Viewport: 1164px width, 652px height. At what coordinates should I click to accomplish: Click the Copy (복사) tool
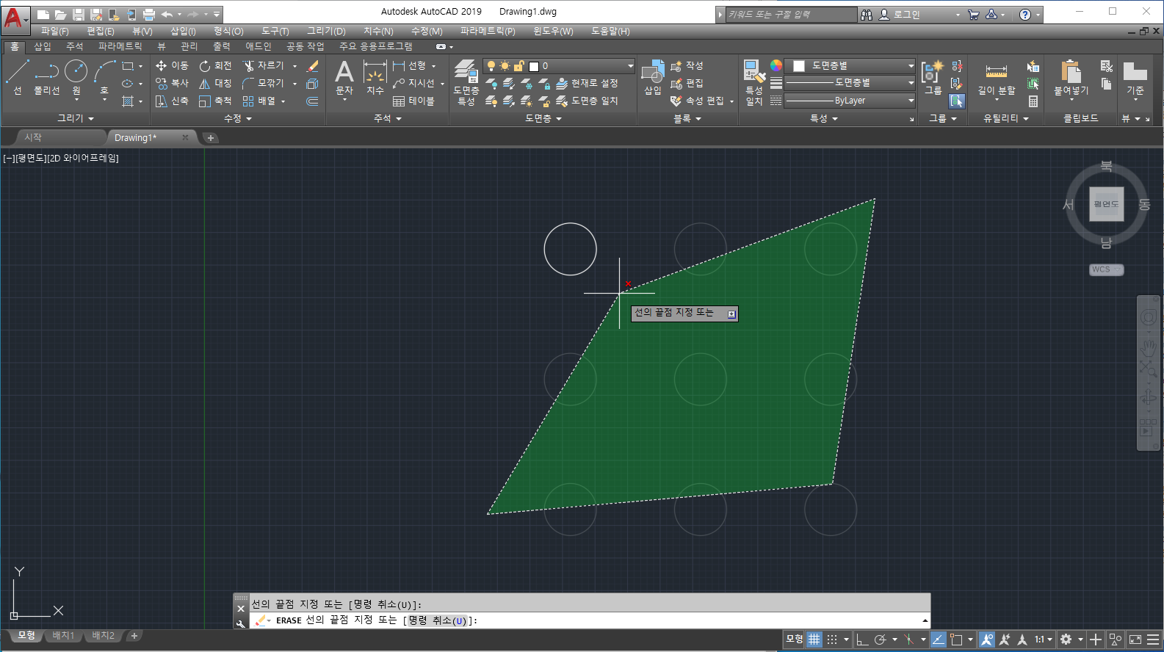(x=172, y=83)
